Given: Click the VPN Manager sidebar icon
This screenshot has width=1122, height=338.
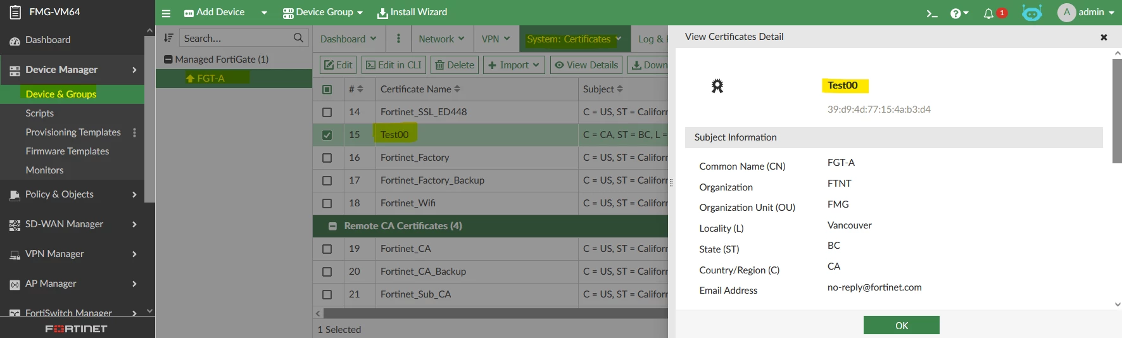Looking at the screenshot, I should click(x=15, y=254).
